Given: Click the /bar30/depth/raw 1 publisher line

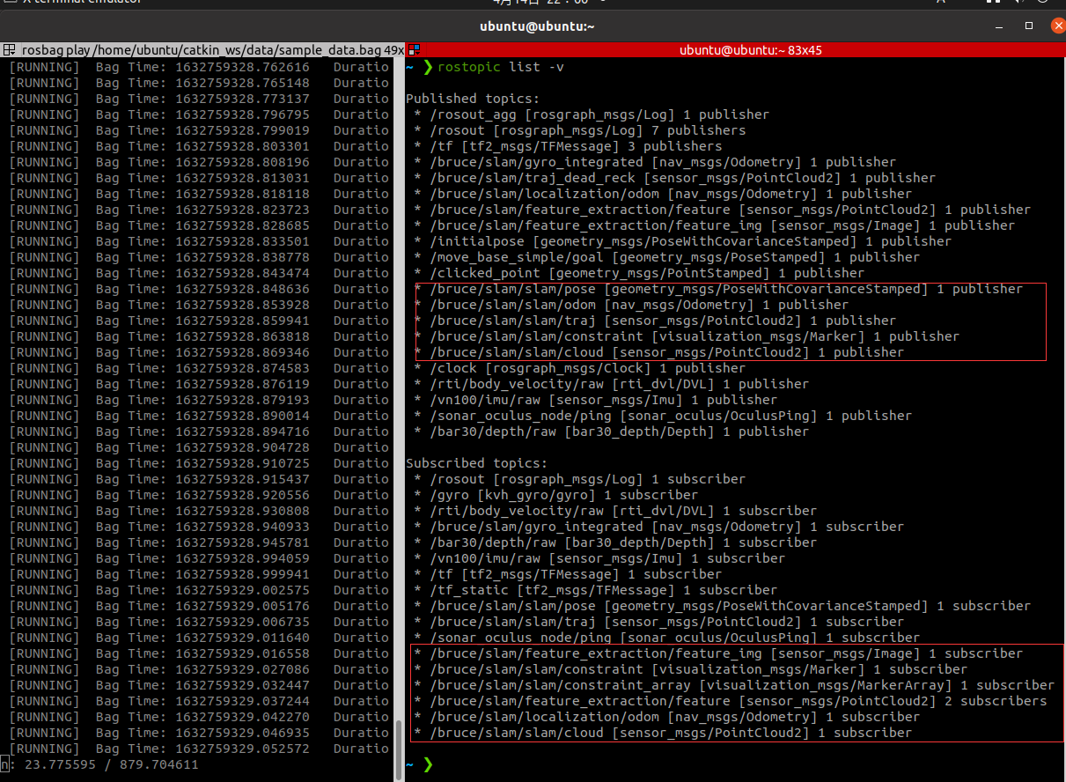Looking at the screenshot, I should point(611,432).
